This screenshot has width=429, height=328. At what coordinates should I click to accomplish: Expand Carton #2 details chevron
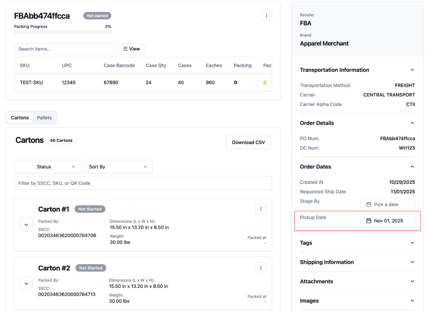click(x=26, y=284)
